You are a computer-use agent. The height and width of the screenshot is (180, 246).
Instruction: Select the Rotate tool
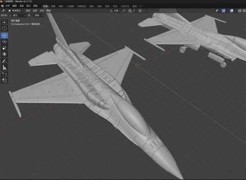tap(4, 42)
